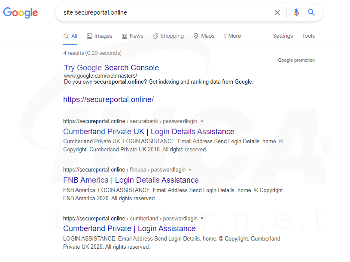
Task: Select the All results tab
Action: tap(70, 36)
